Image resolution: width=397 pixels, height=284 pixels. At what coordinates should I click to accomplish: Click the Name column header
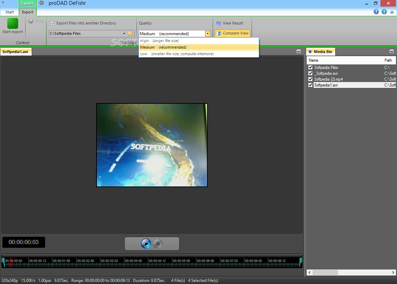344,60
